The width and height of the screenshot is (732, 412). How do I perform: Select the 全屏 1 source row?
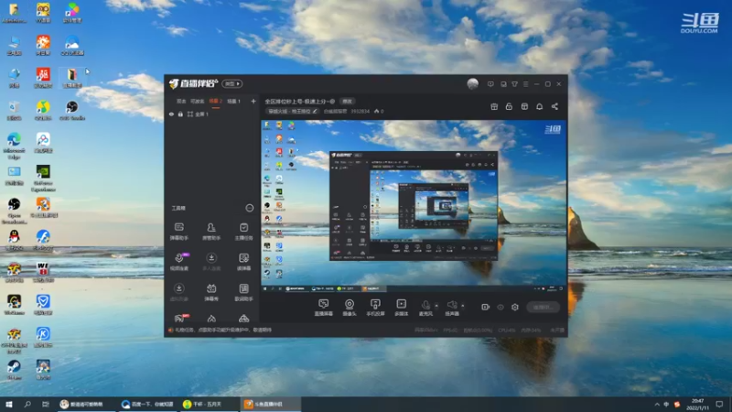pyautogui.click(x=212, y=114)
